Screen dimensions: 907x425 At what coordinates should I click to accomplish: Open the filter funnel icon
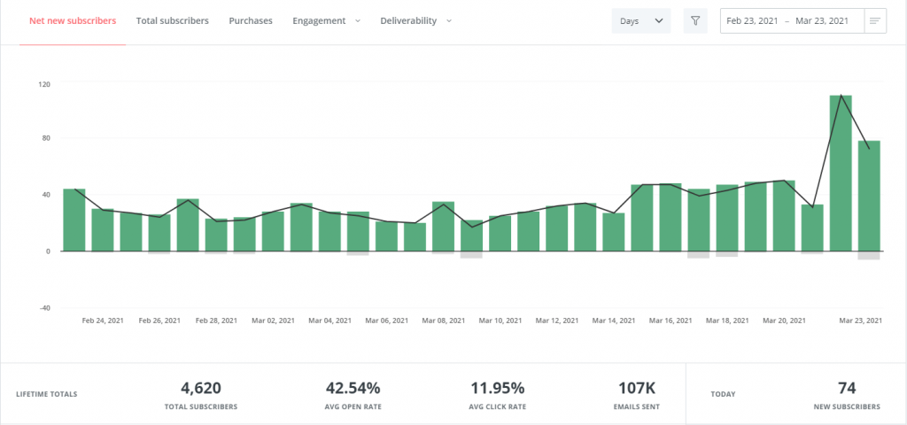[x=695, y=20]
